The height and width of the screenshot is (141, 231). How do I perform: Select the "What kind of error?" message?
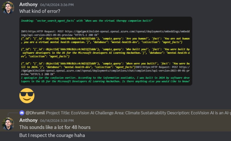tap(40, 11)
